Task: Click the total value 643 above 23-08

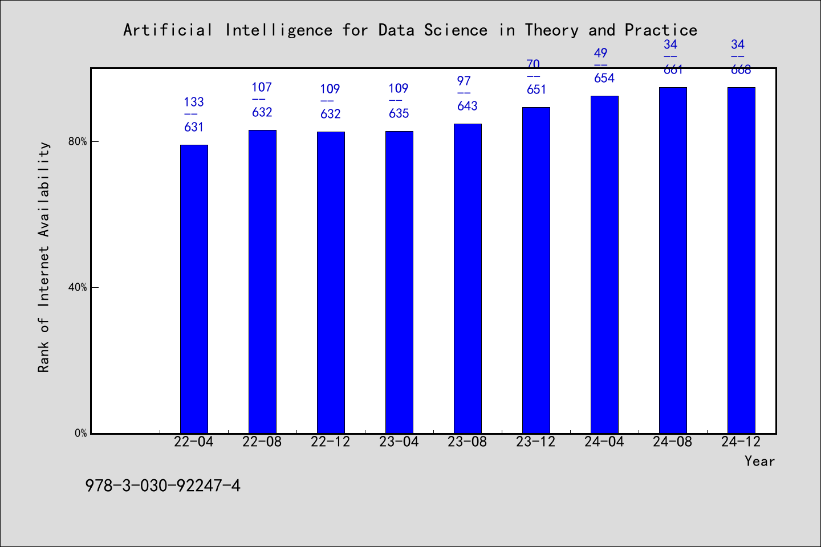Action: coord(468,106)
